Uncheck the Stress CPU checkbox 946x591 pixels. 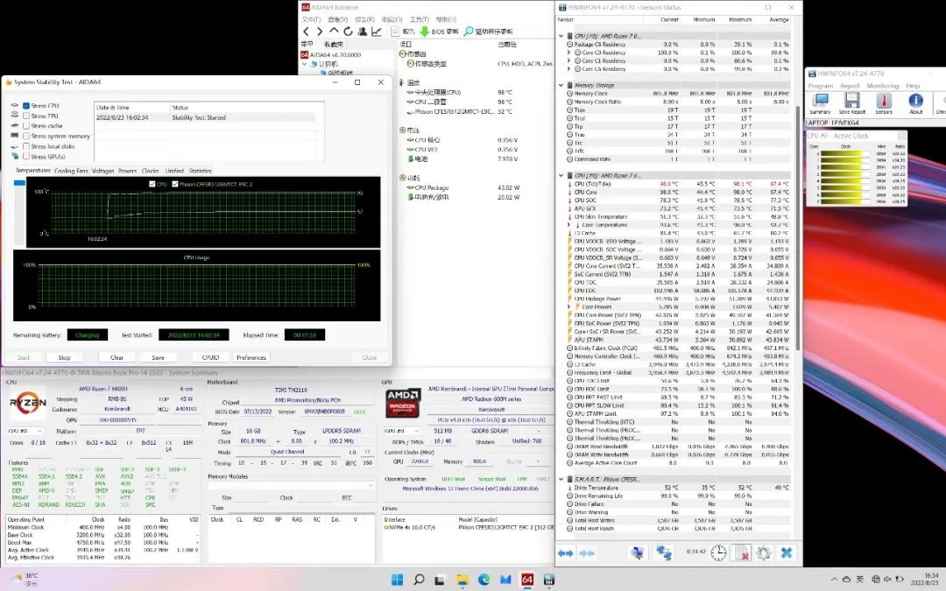click(27, 105)
